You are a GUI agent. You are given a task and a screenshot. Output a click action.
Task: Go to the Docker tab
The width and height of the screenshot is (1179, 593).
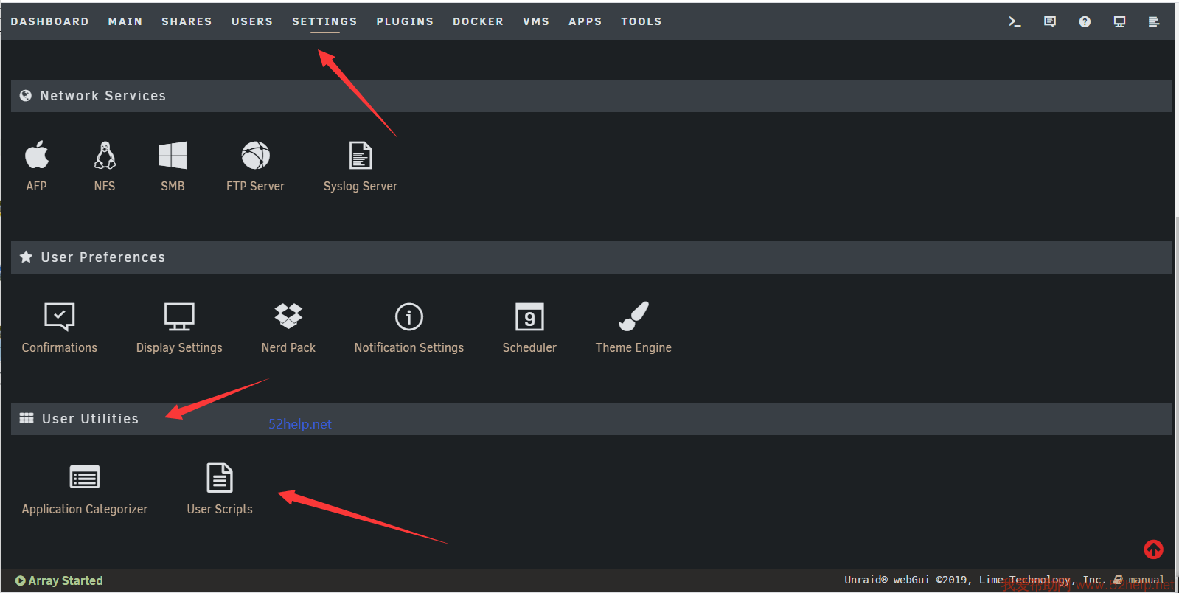coord(478,21)
